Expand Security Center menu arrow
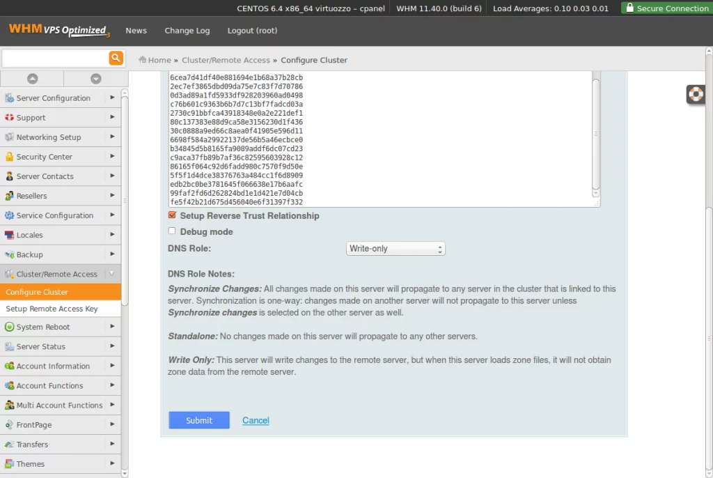The height and width of the screenshot is (478, 713). point(112,156)
